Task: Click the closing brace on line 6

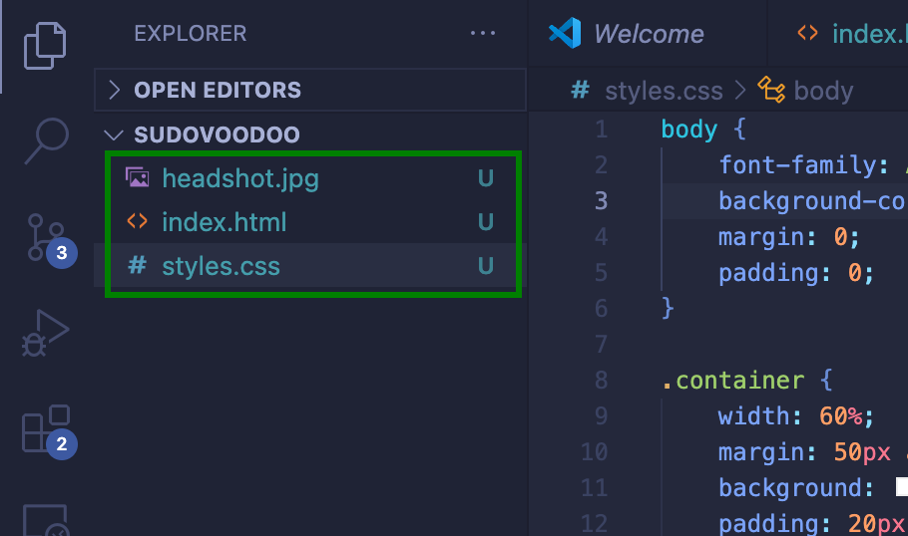Action: [668, 308]
